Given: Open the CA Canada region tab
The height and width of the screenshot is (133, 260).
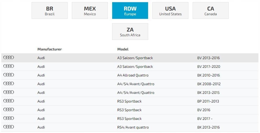Looking at the screenshot, I should (211, 11).
